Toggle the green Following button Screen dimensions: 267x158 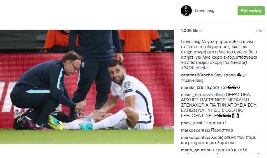[x=251, y=11]
